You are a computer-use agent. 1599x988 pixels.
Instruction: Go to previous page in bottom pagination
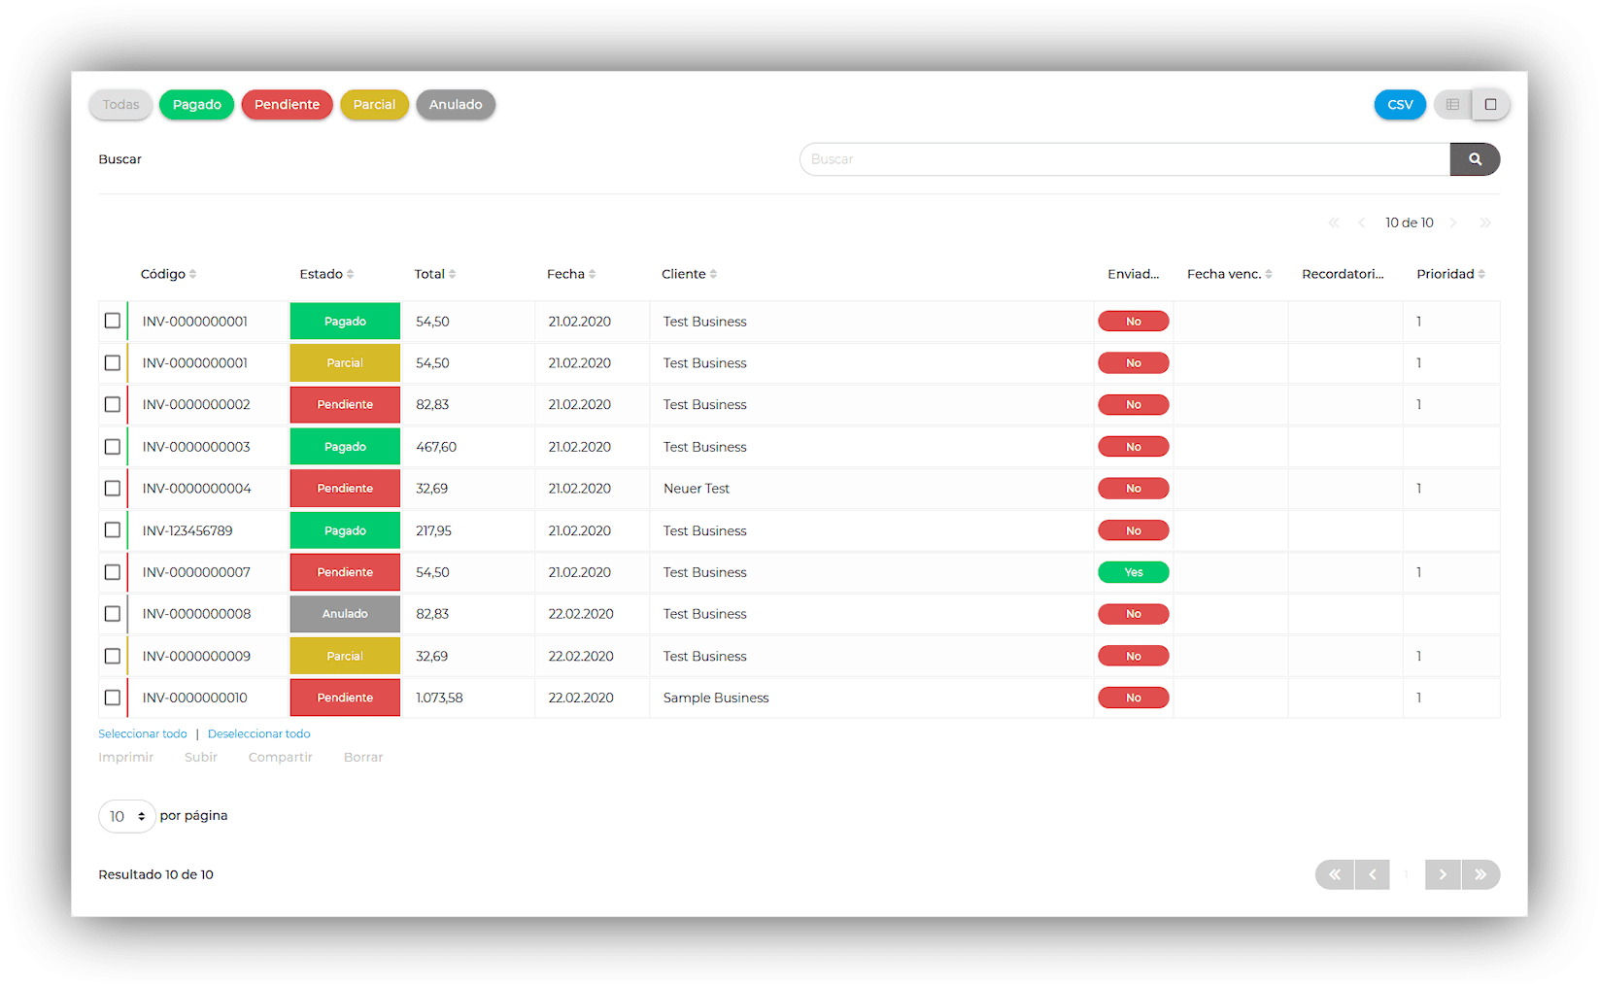pyautogui.click(x=1372, y=874)
